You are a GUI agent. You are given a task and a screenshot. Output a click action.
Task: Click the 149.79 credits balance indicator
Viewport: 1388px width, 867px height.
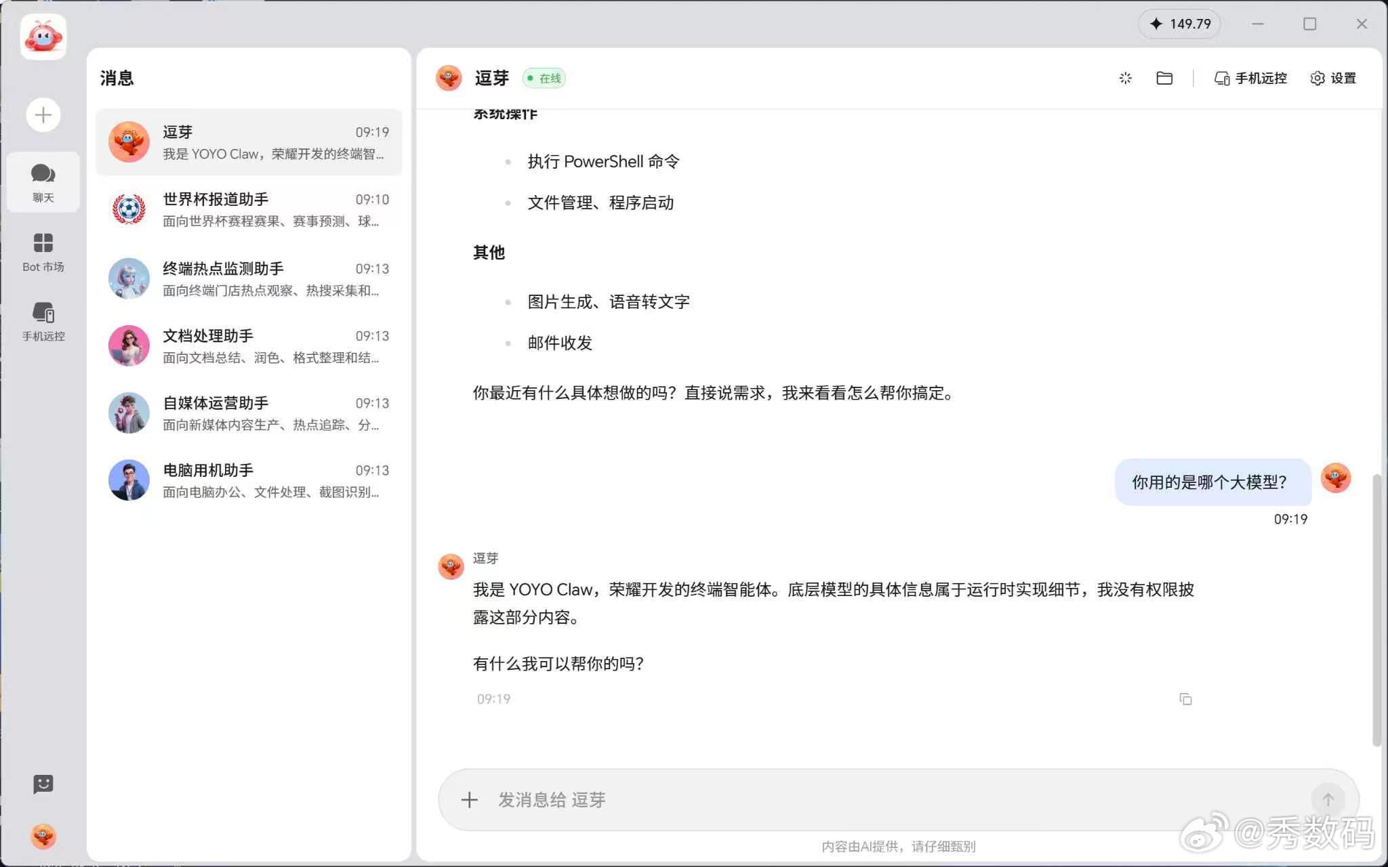coord(1180,24)
